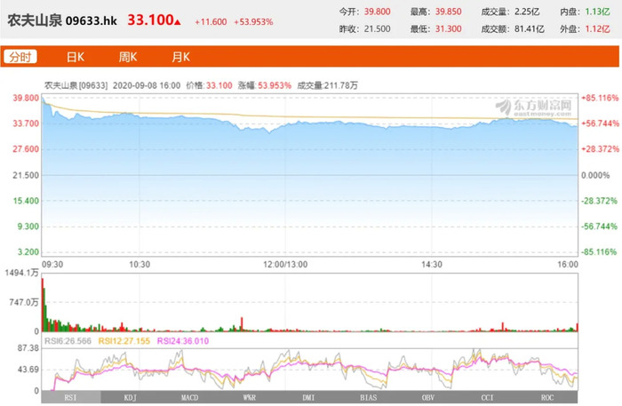
Task: Select the DMI indicator tab
Action: tap(308, 397)
